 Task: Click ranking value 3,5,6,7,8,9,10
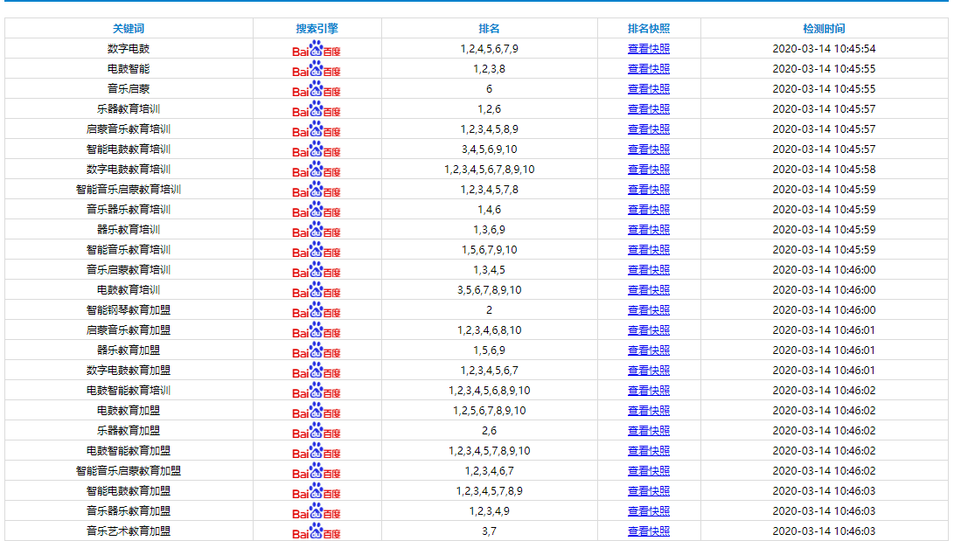coord(489,289)
